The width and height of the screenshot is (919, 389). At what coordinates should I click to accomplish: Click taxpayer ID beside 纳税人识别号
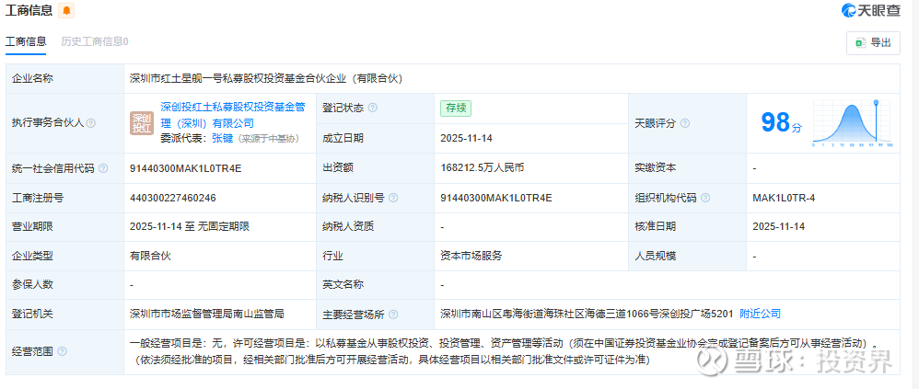click(x=496, y=198)
